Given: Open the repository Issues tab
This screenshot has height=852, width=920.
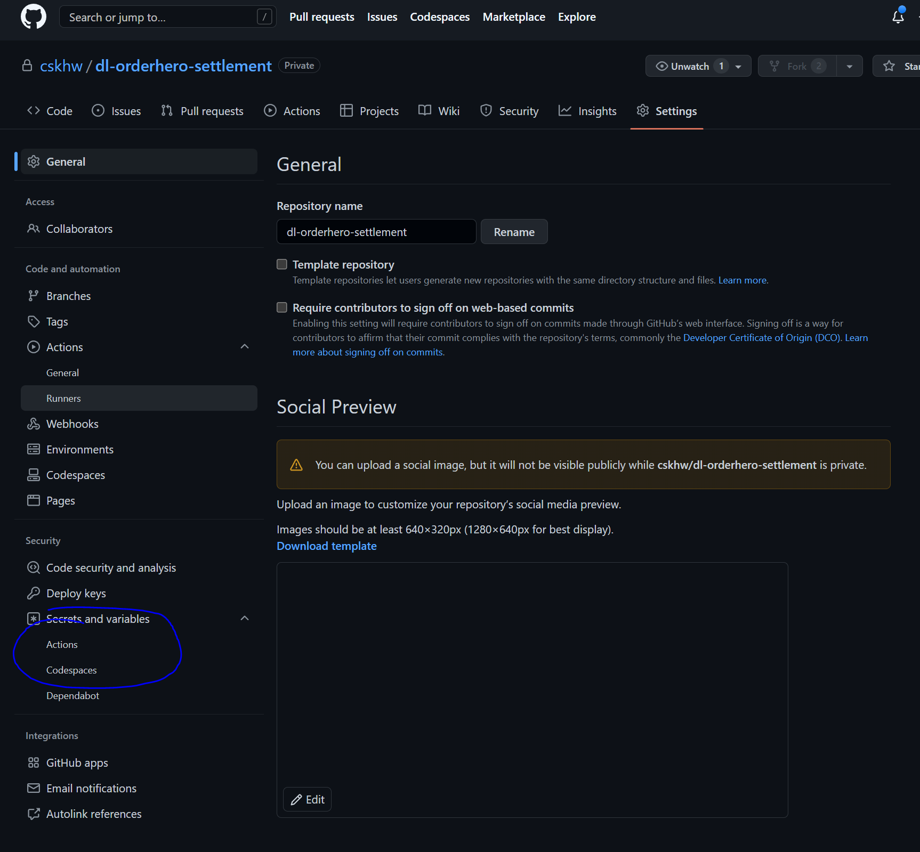Looking at the screenshot, I should pos(116,111).
